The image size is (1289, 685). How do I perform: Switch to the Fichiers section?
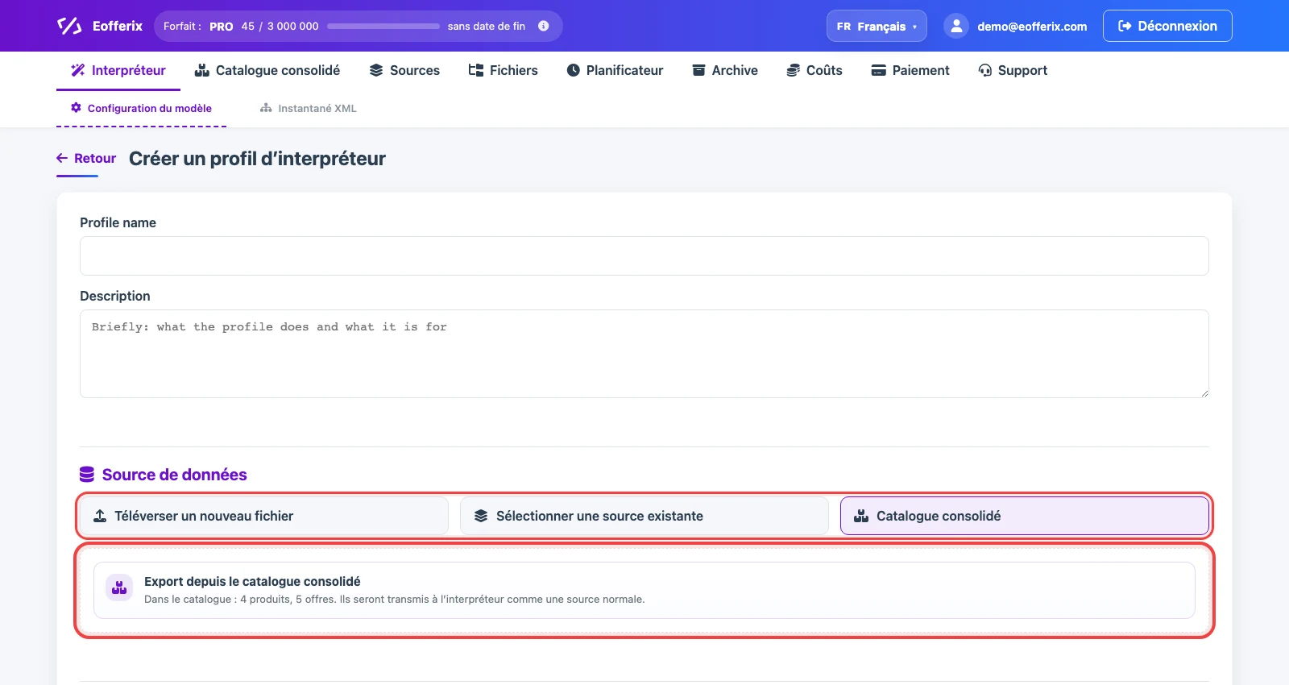(504, 70)
